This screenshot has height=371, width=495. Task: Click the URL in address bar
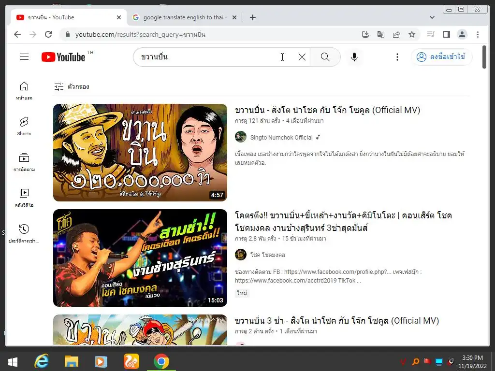pyautogui.click(x=140, y=34)
